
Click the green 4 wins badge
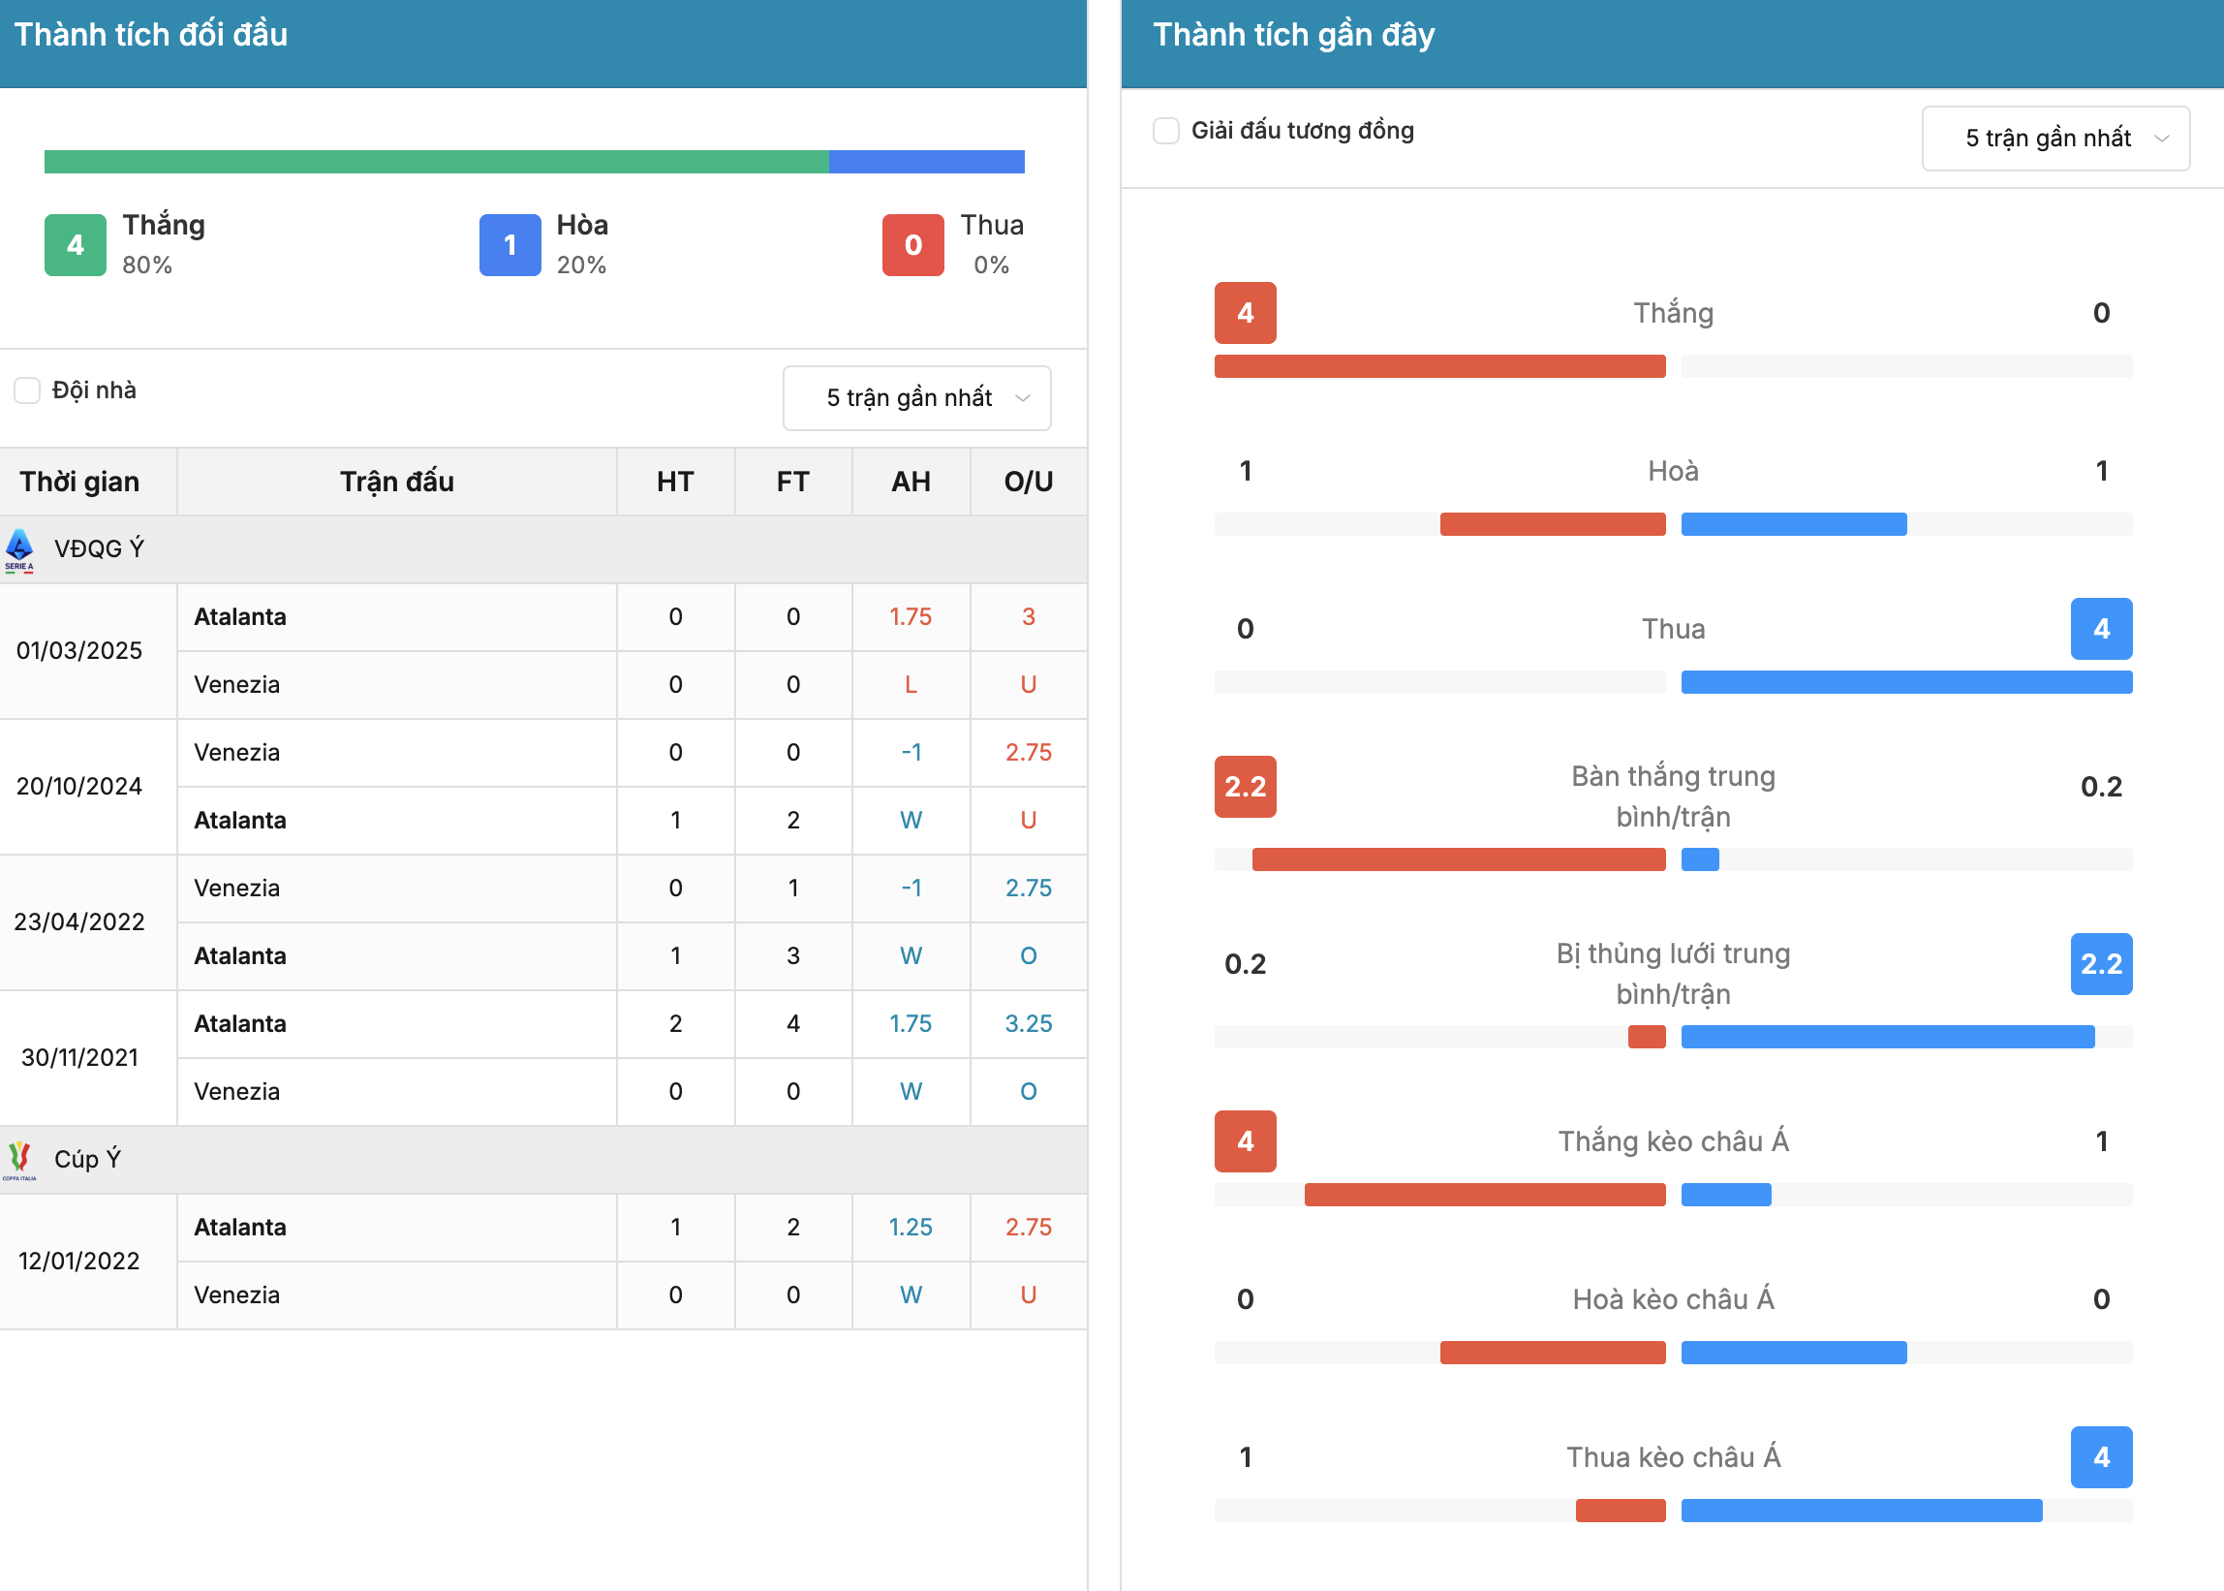pos(76,245)
